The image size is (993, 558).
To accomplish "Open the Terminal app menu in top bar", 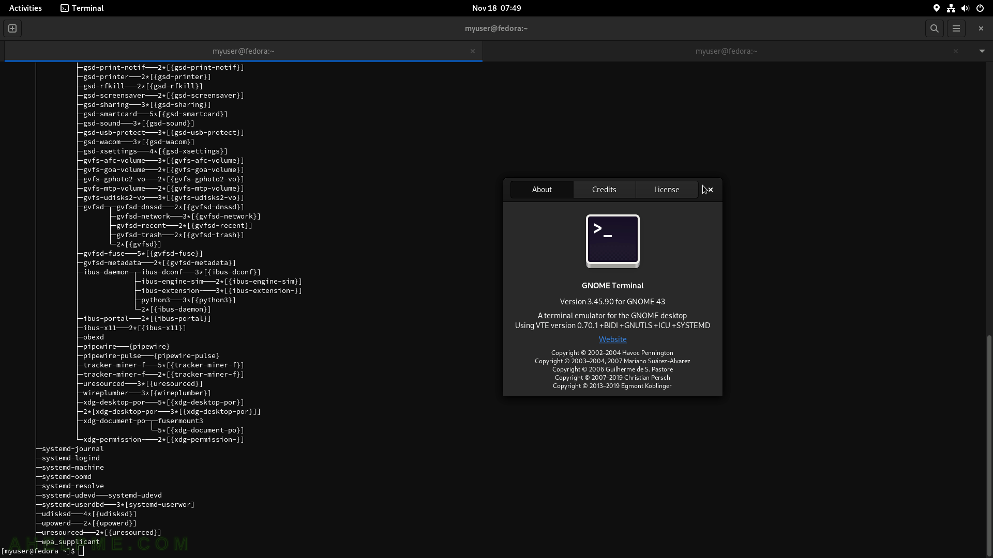I will (x=82, y=8).
